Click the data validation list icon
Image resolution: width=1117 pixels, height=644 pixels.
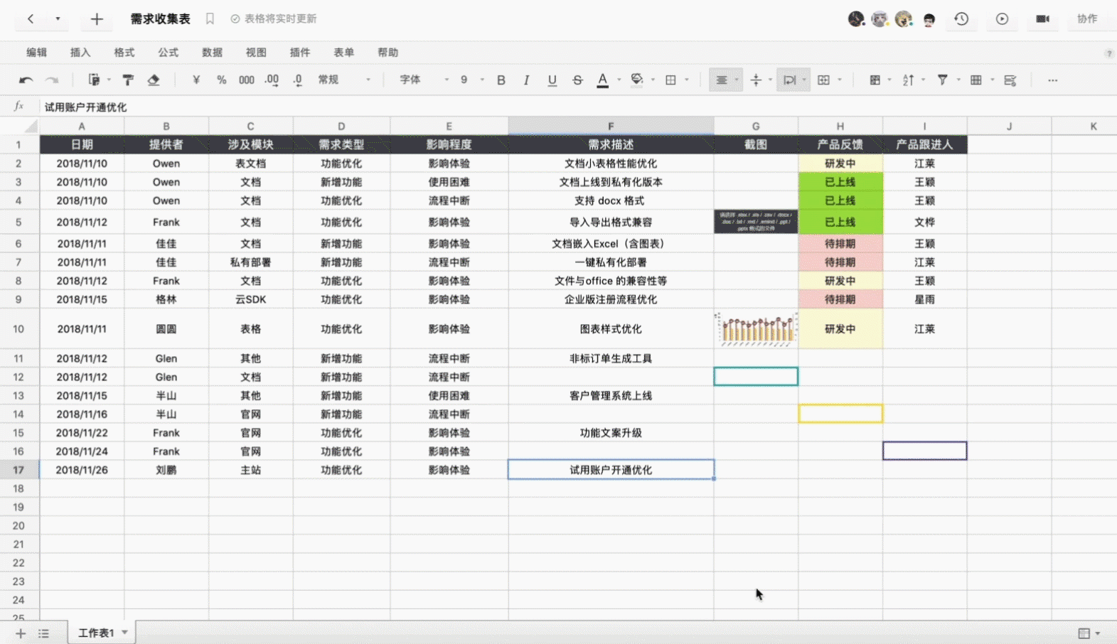tap(1010, 80)
